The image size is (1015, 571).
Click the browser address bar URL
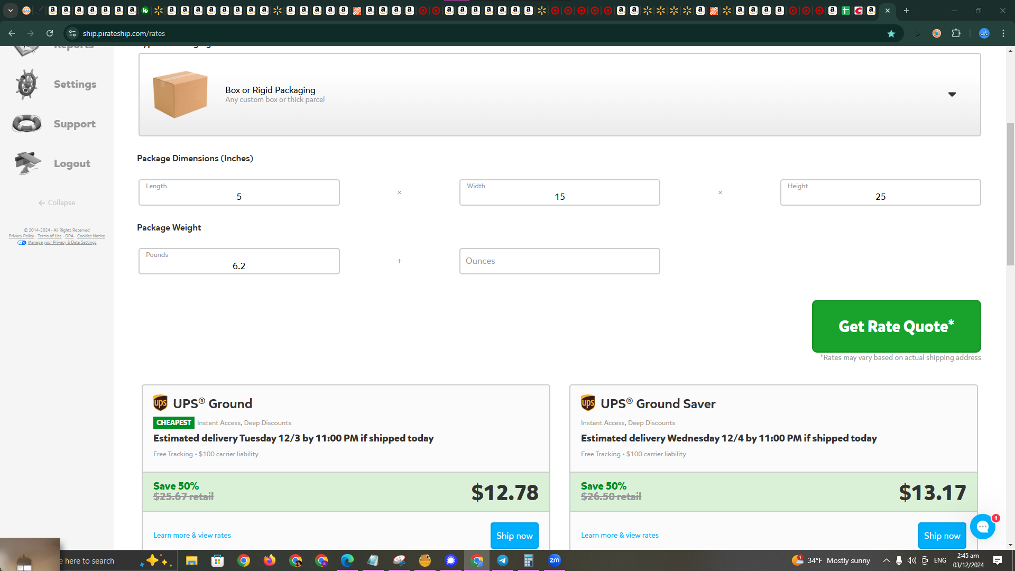pyautogui.click(x=124, y=33)
